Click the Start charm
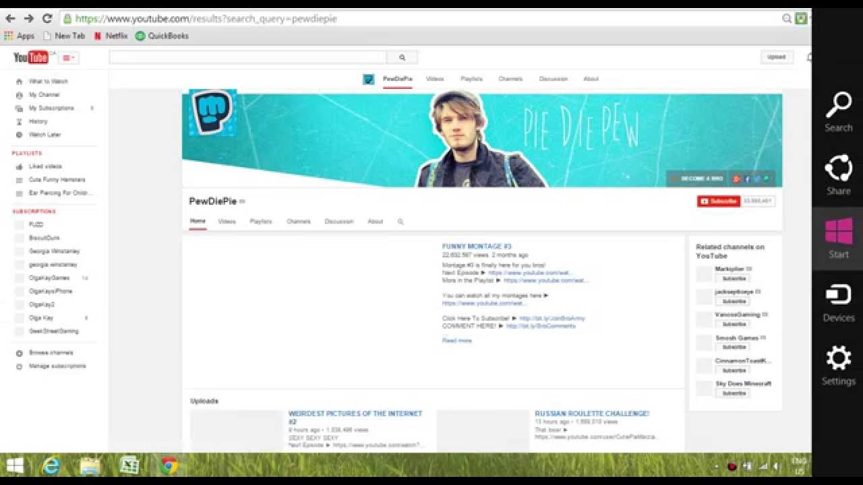Image resolution: width=863 pixels, height=485 pixels. click(x=838, y=238)
